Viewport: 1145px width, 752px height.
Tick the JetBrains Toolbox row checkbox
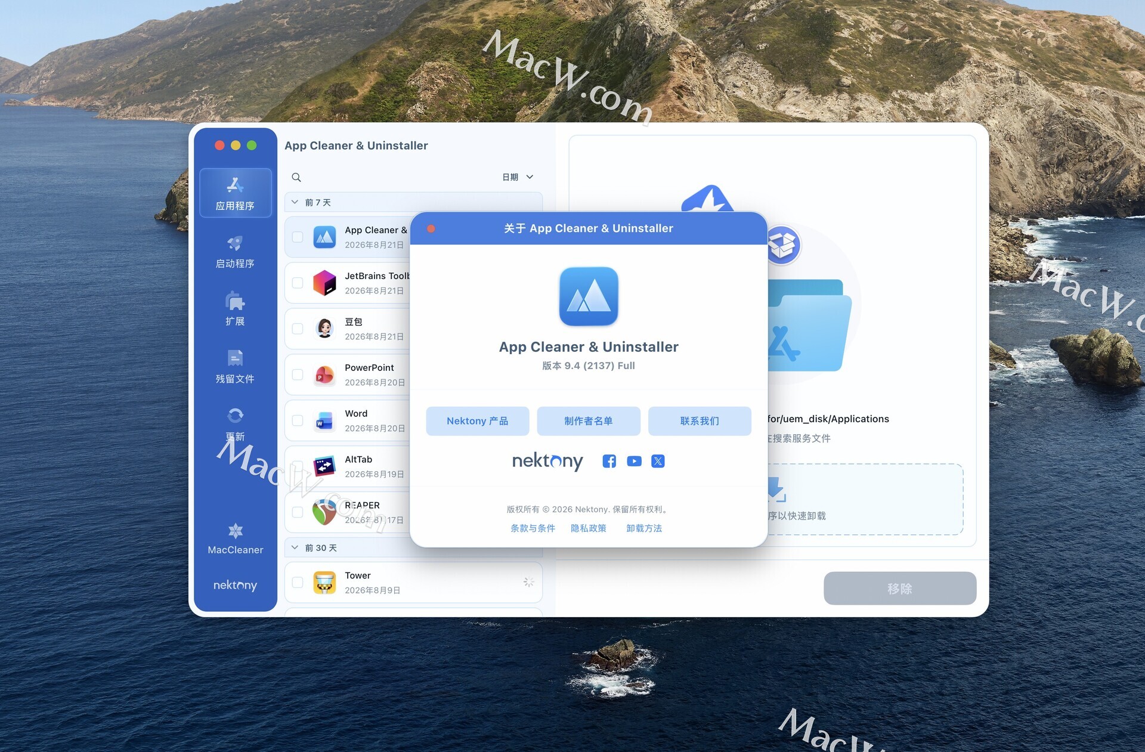pos(298,283)
